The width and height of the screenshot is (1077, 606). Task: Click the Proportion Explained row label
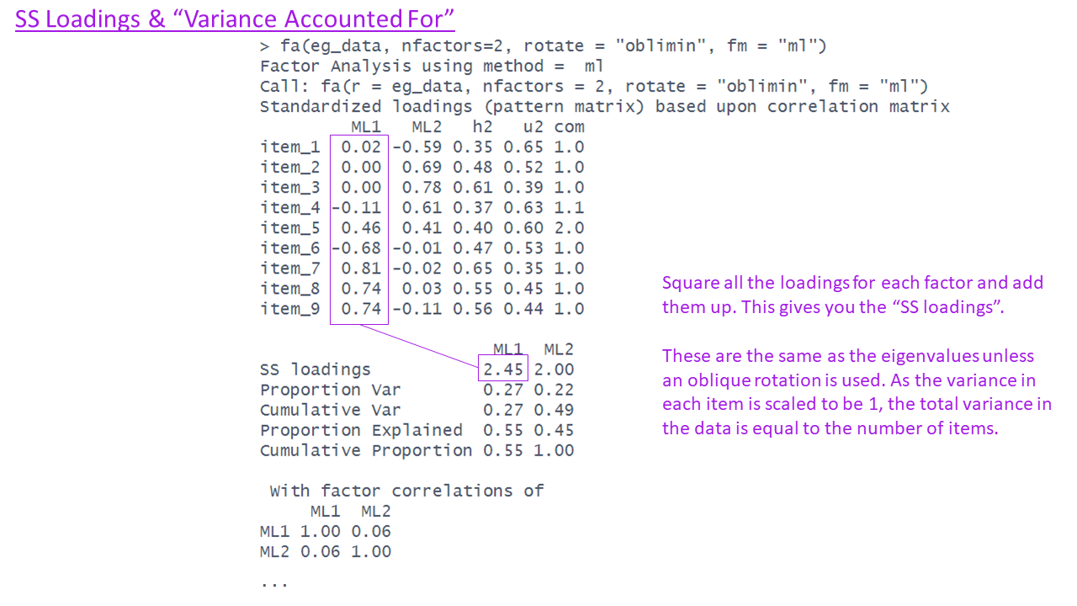click(361, 430)
